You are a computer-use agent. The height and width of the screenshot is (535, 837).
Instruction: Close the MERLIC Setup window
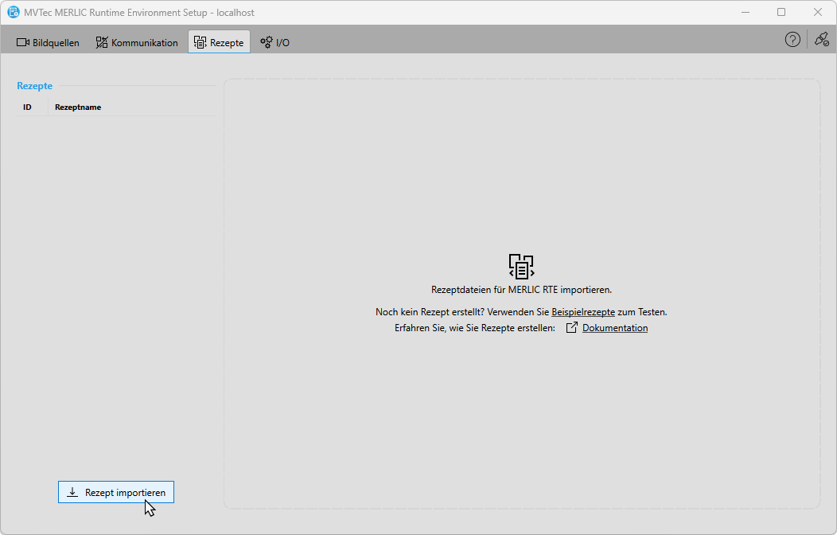click(x=818, y=13)
